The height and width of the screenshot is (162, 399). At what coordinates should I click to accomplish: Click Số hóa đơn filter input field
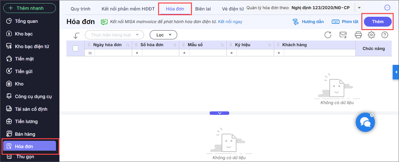[160, 53]
